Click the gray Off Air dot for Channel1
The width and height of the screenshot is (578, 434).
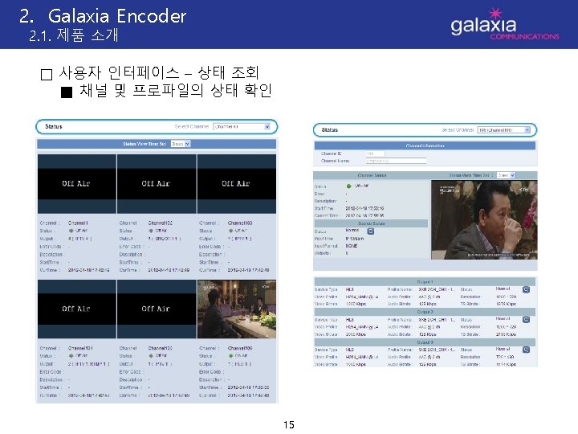(71, 231)
